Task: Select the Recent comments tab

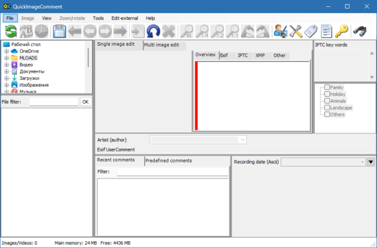Action: click(119, 160)
